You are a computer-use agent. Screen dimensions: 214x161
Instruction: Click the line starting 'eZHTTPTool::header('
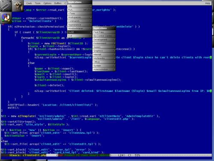[53, 105]
